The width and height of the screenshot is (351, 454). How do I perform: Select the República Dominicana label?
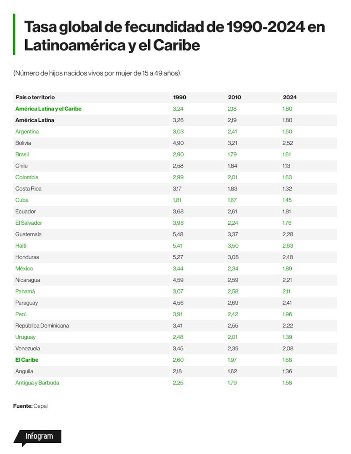42,325
